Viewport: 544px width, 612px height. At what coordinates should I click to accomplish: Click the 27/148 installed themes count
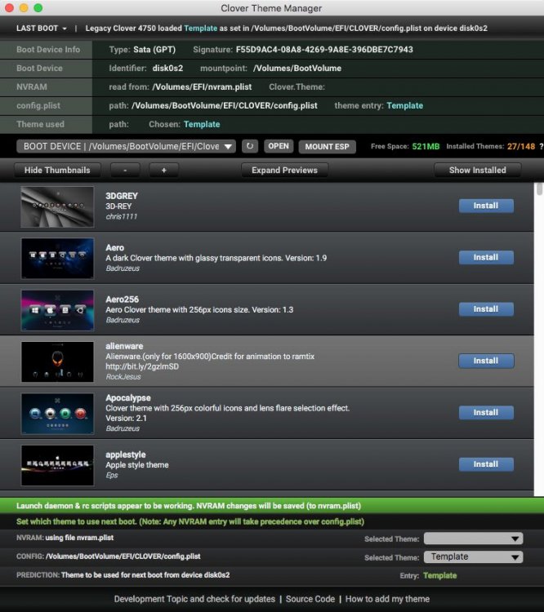click(521, 146)
